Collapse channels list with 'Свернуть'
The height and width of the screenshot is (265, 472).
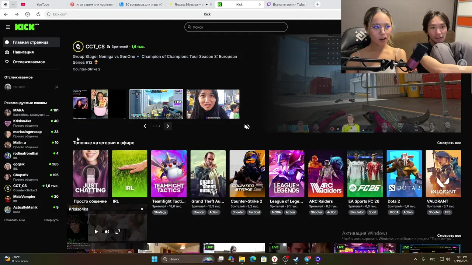51,220
